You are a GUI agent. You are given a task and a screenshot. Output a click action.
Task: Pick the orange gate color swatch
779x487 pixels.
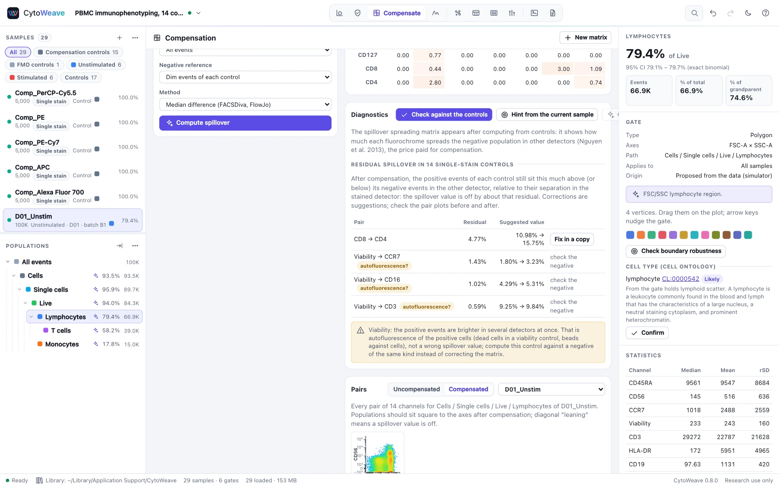click(641, 235)
